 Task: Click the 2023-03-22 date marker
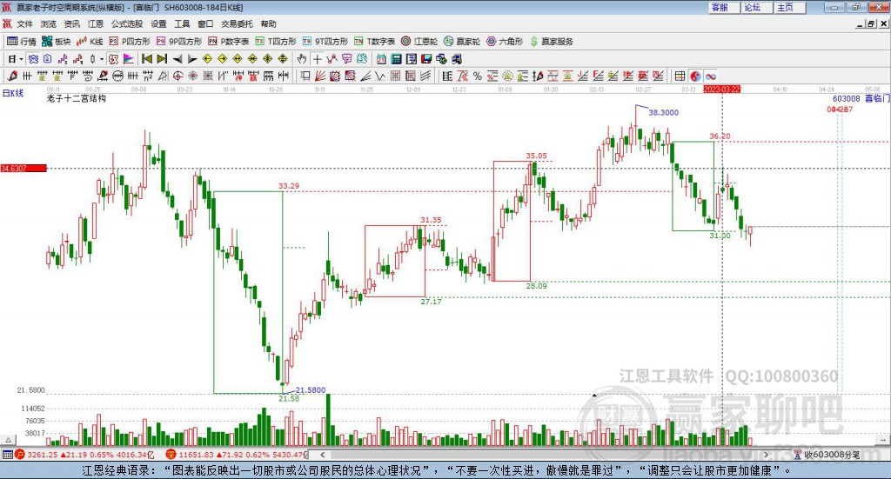(x=721, y=89)
